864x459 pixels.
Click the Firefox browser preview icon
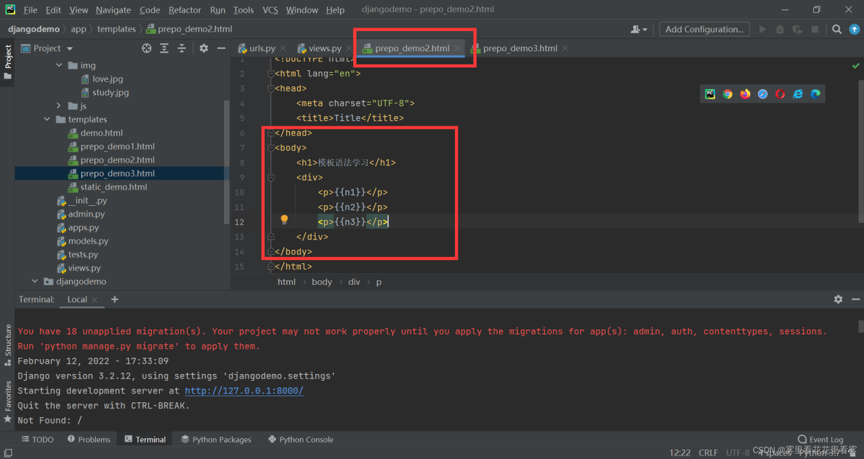(745, 94)
